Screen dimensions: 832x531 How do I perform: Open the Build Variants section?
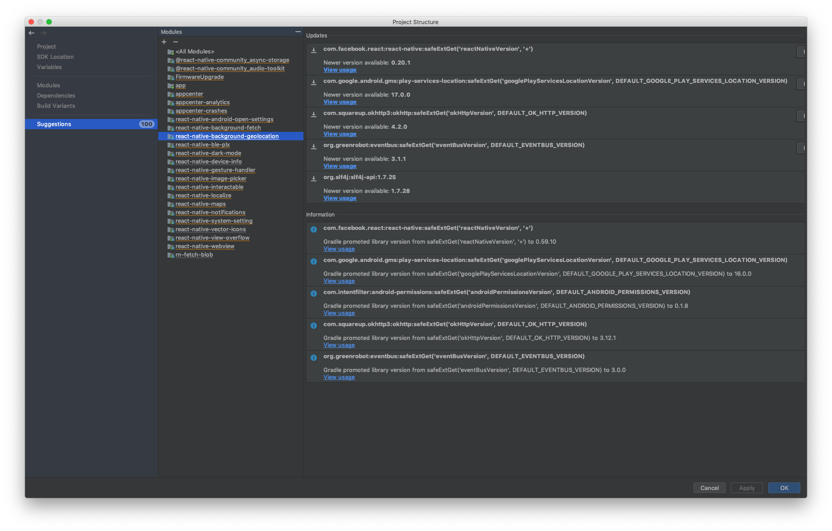56,106
